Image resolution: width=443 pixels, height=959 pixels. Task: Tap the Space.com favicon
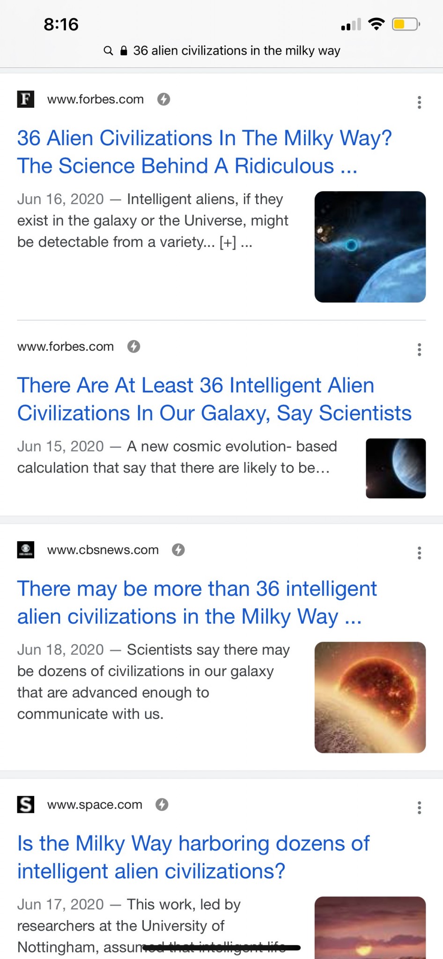[26, 804]
